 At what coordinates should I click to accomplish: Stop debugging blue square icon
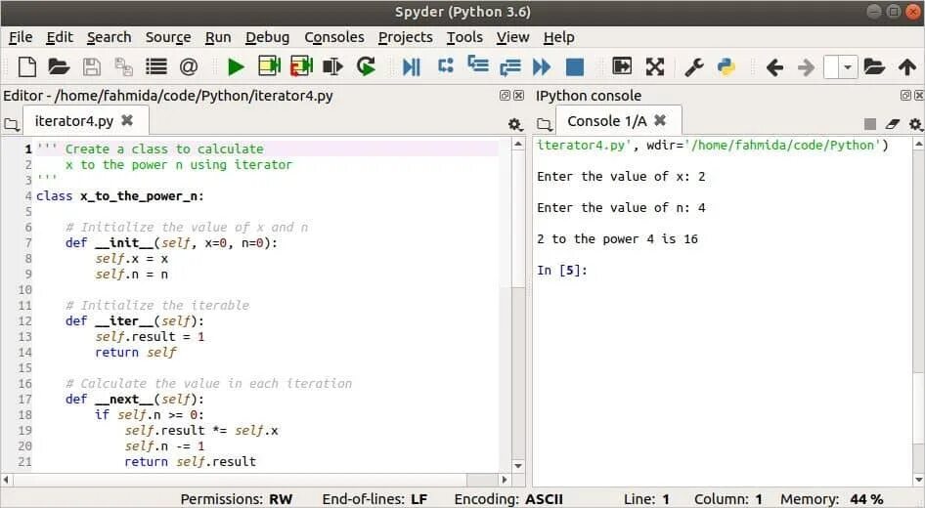[575, 66]
